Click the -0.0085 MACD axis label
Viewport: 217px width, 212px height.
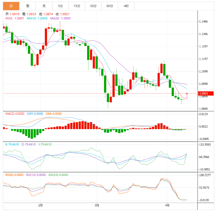coord(204,139)
